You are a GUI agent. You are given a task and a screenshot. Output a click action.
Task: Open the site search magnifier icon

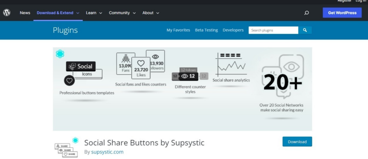(306, 13)
